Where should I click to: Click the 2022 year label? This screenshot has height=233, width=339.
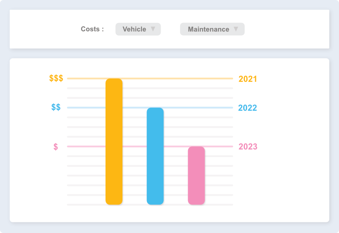(247, 108)
